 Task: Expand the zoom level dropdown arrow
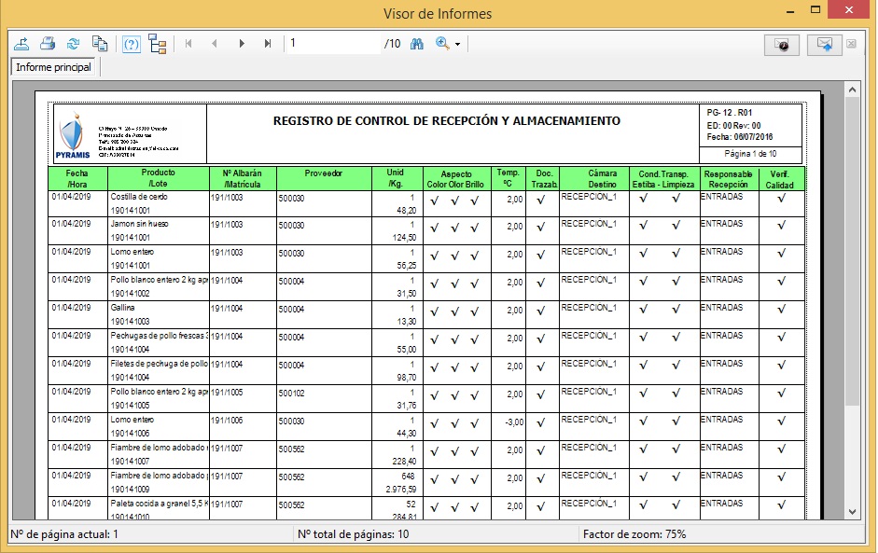(x=457, y=45)
